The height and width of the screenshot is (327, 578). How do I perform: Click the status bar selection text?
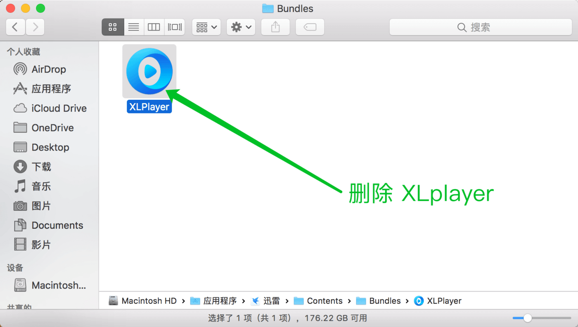[287, 318]
